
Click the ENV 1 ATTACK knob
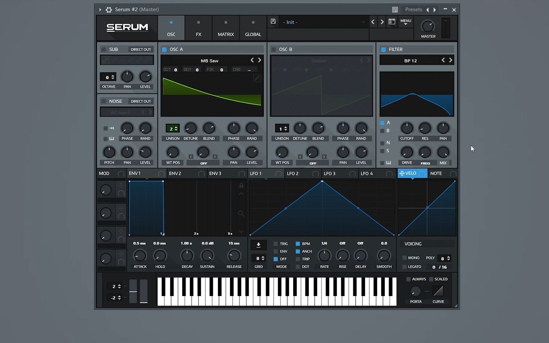(140, 256)
